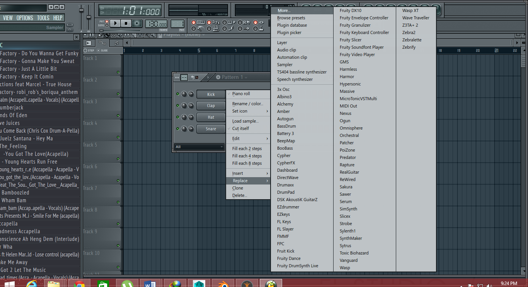Image resolution: width=528 pixels, height=287 pixels.
Task: Start playback with the Play button
Action: point(115,23)
